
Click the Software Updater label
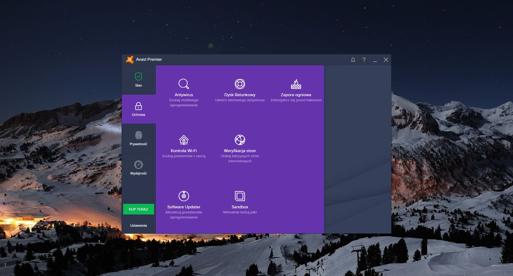(184, 207)
